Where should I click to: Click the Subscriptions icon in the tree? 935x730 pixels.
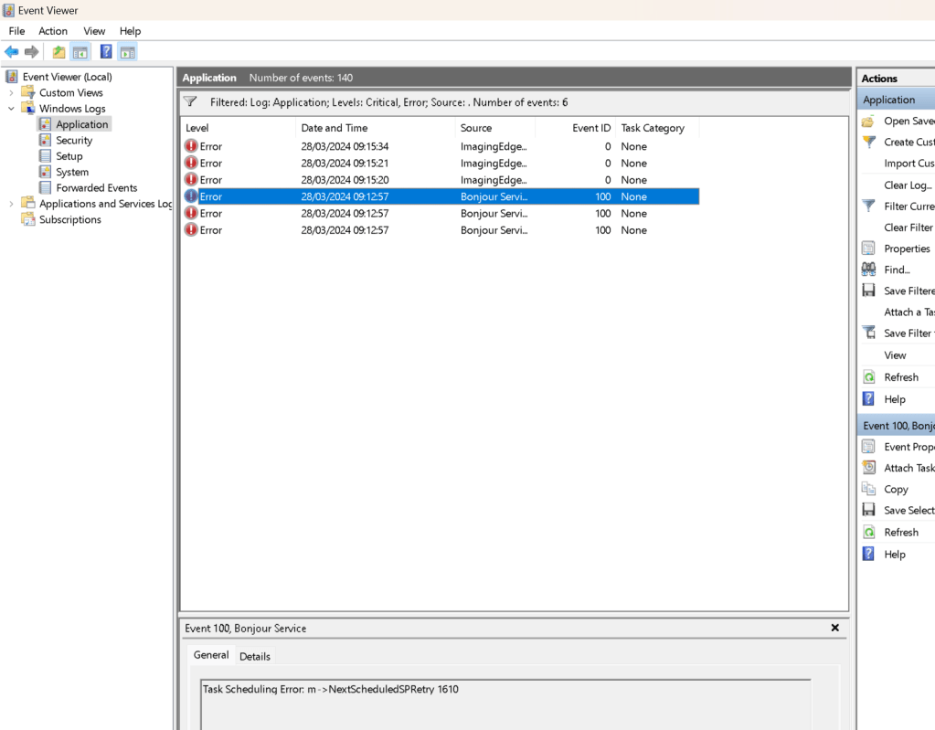[x=28, y=219]
